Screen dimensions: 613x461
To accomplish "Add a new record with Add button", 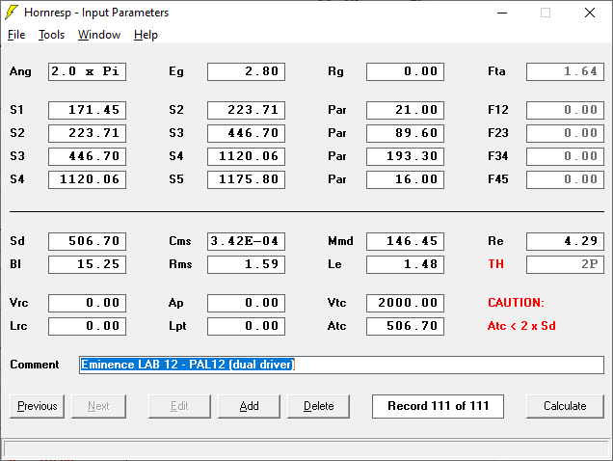I will click(x=249, y=406).
